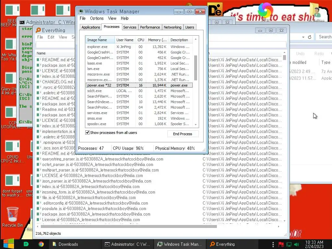
Task: Sort processes by Image Name column
Action: pyautogui.click(x=100, y=40)
